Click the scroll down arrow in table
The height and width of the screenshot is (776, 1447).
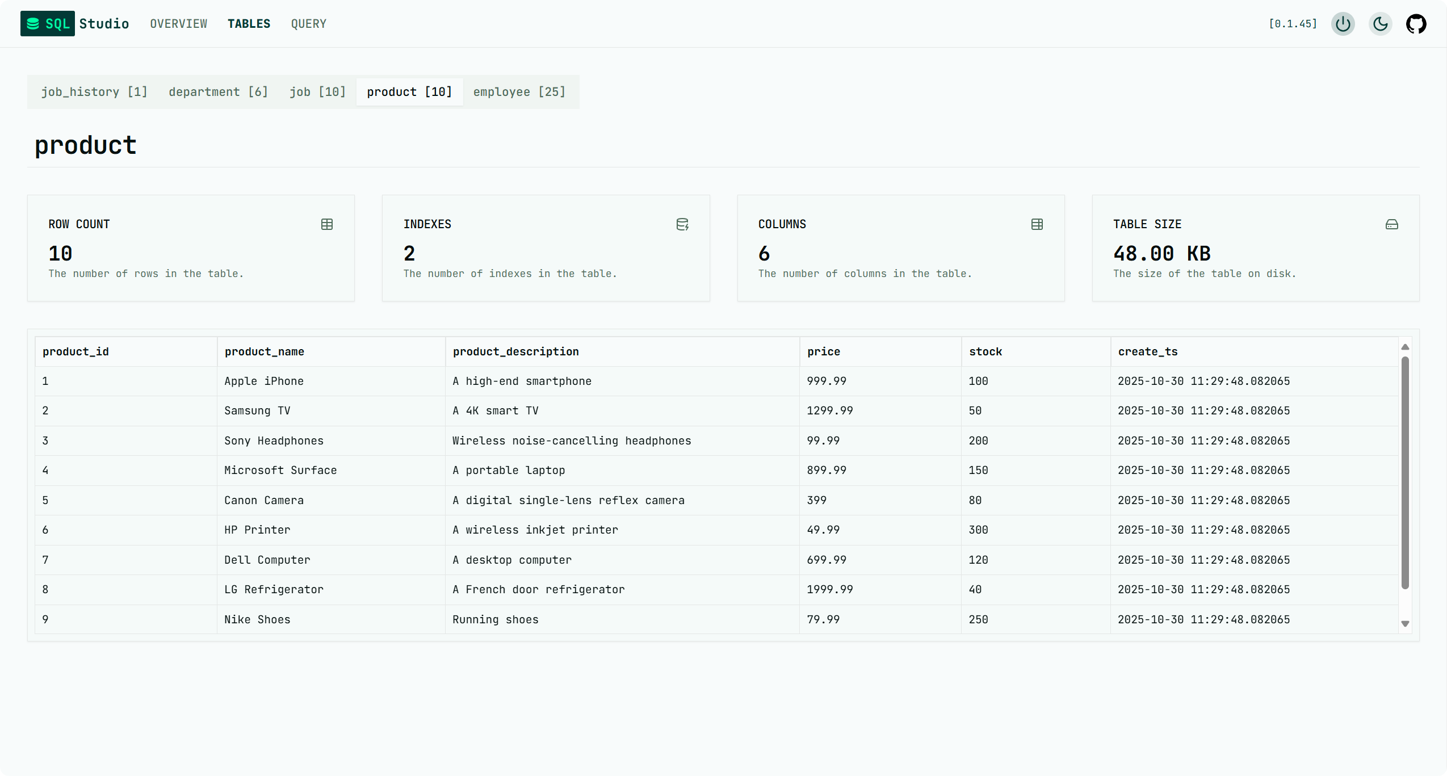pos(1405,623)
